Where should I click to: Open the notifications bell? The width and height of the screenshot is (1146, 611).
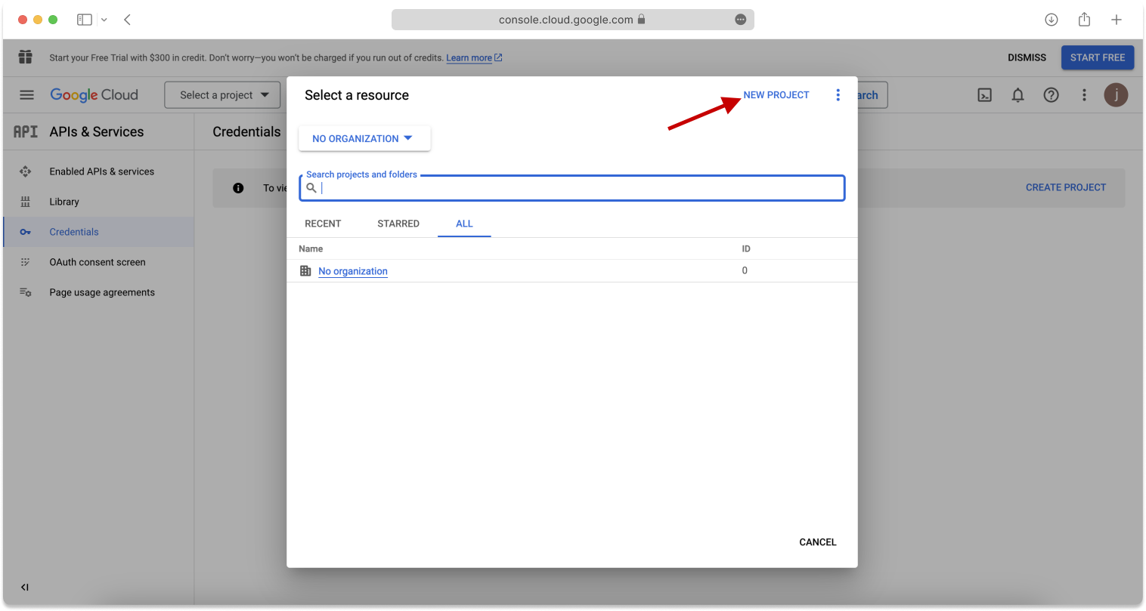(x=1017, y=95)
